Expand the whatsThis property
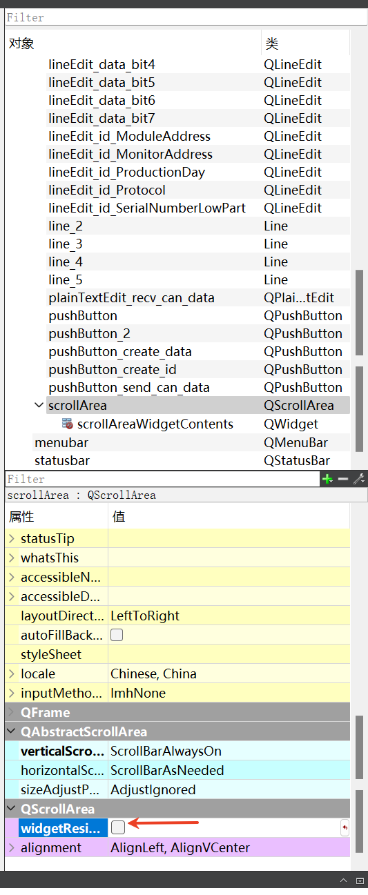Viewport: 368px width, 895px height. [11, 558]
